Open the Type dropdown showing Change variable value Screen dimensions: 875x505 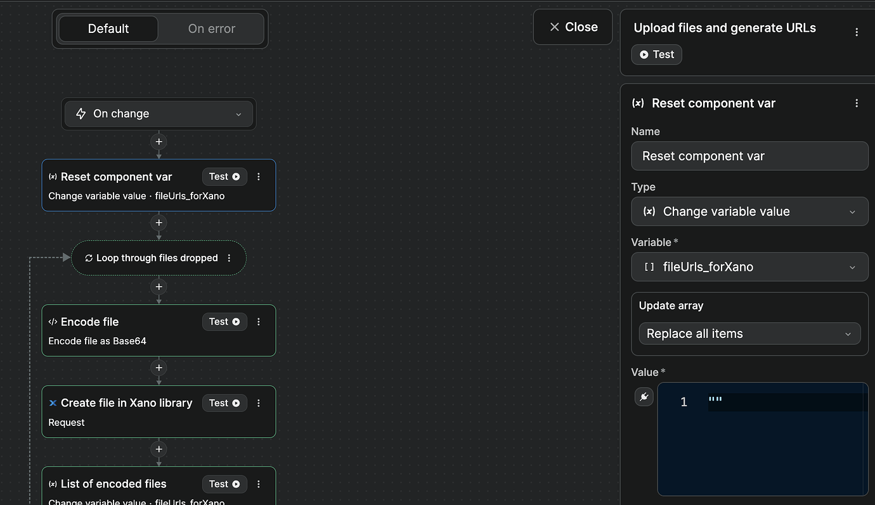click(x=749, y=211)
